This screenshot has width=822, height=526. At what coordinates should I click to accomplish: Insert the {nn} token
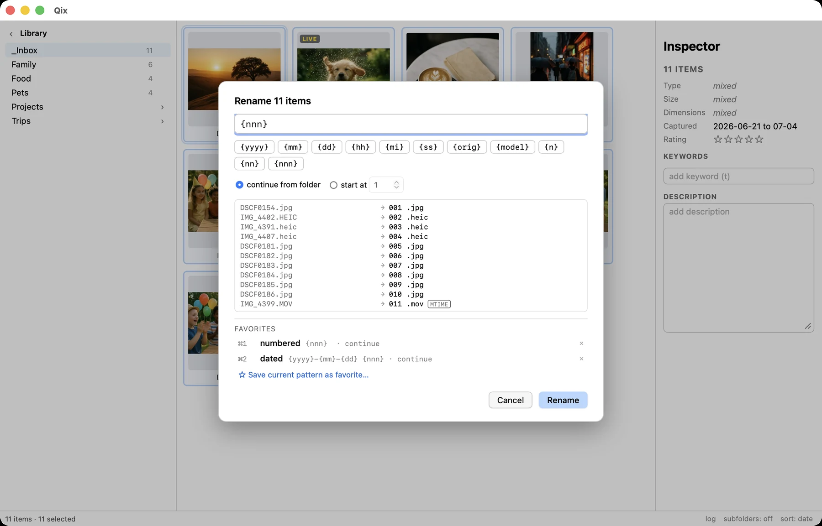click(x=249, y=163)
